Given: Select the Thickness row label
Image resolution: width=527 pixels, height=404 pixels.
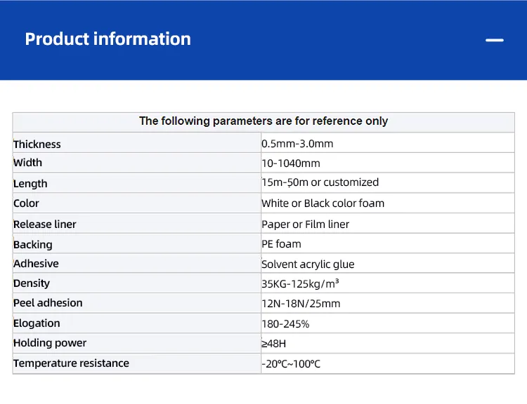Looking at the screenshot, I should coord(37,144).
